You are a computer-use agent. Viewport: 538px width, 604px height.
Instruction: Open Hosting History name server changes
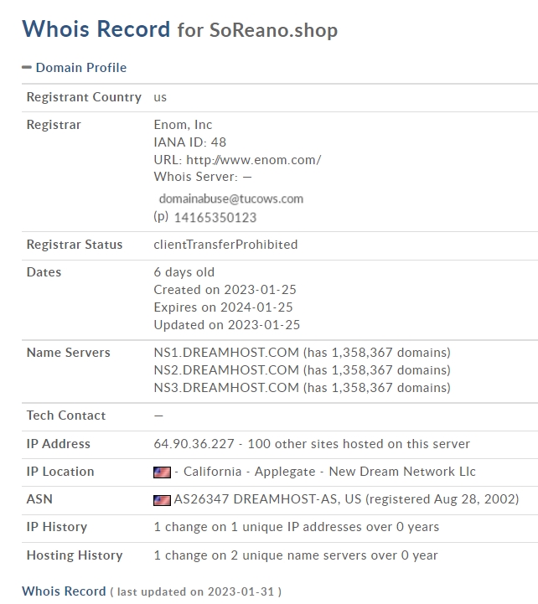point(296,555)
